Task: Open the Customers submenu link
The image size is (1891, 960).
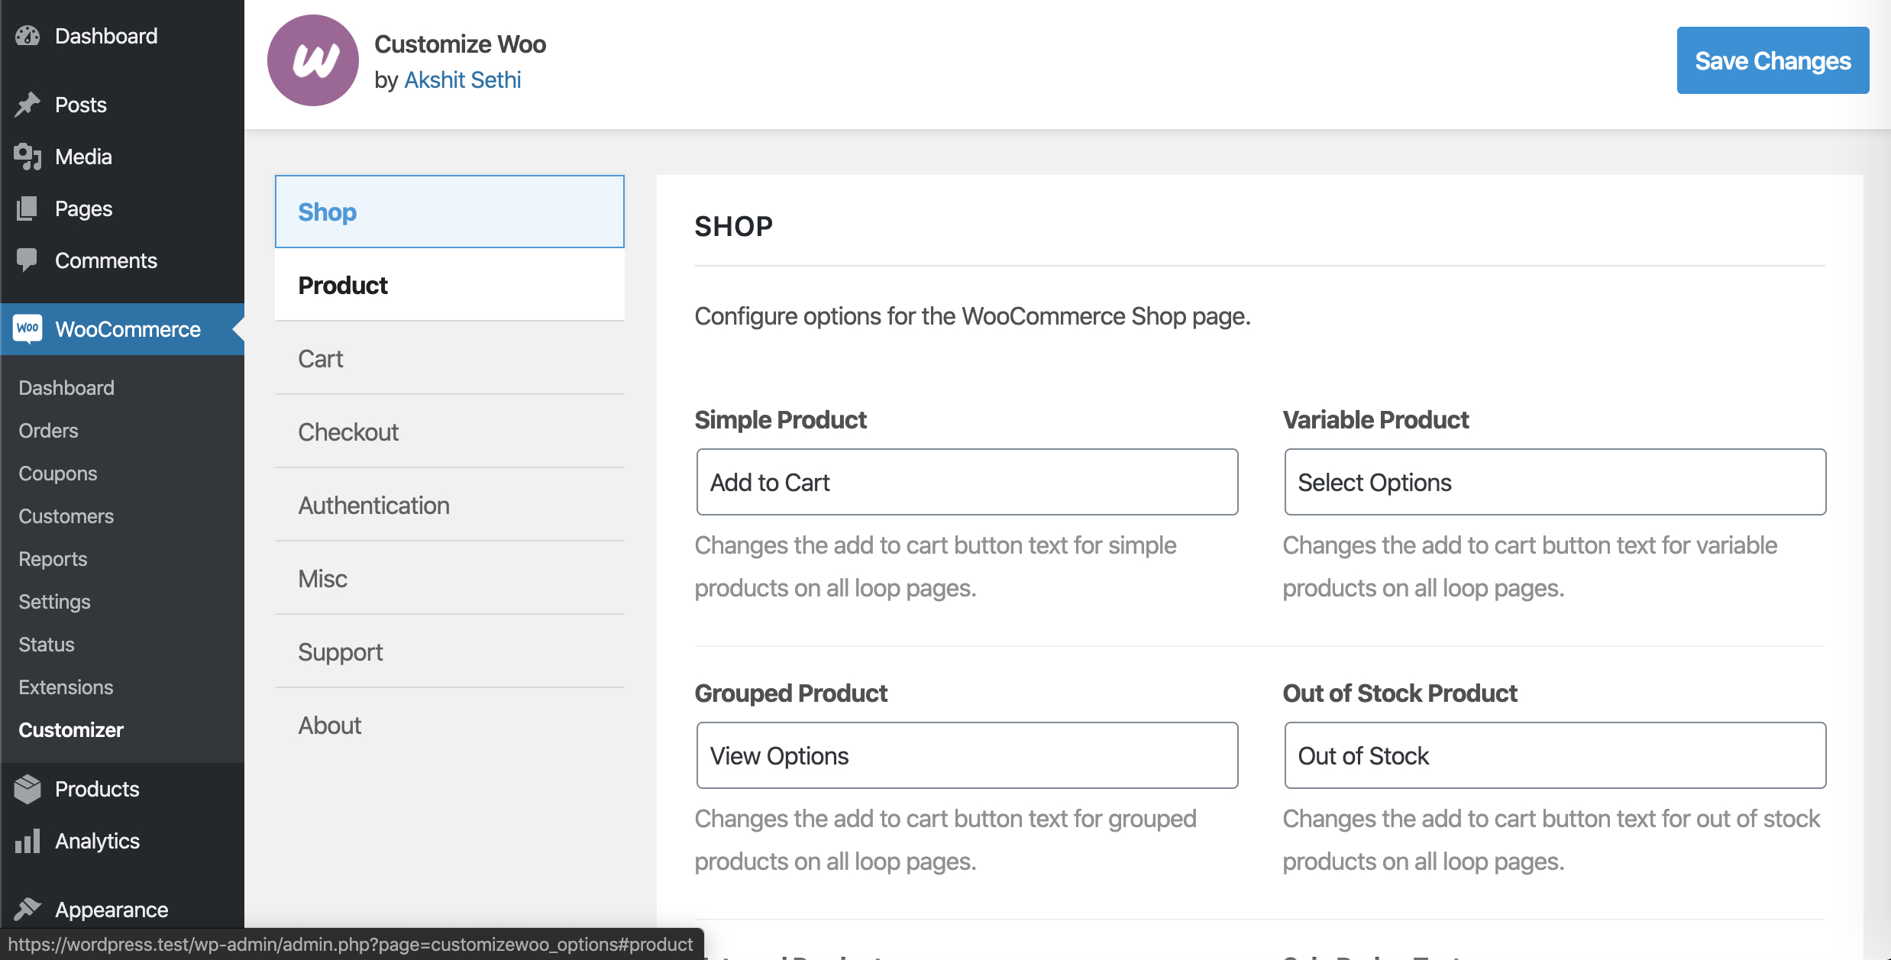Action: pyautogui.click(x=66, y=516)
